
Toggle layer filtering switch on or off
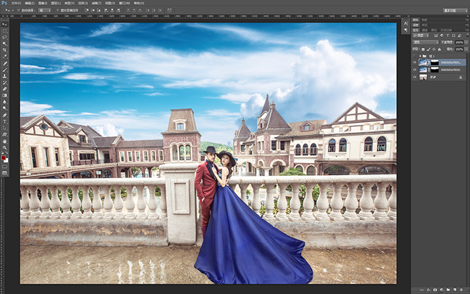[x=467, y=36]
